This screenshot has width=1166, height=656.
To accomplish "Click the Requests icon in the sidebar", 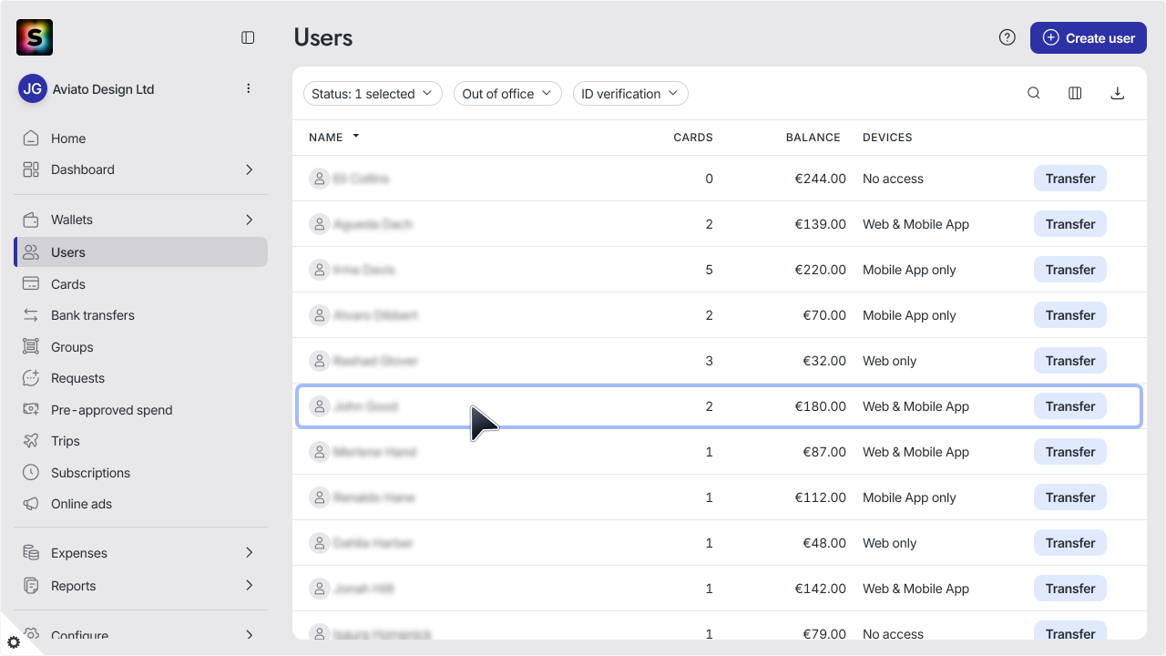I will [31, 378].
